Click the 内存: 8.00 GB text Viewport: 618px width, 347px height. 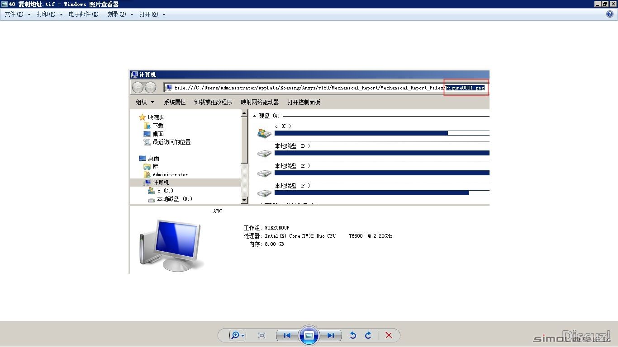pos(266,244)
